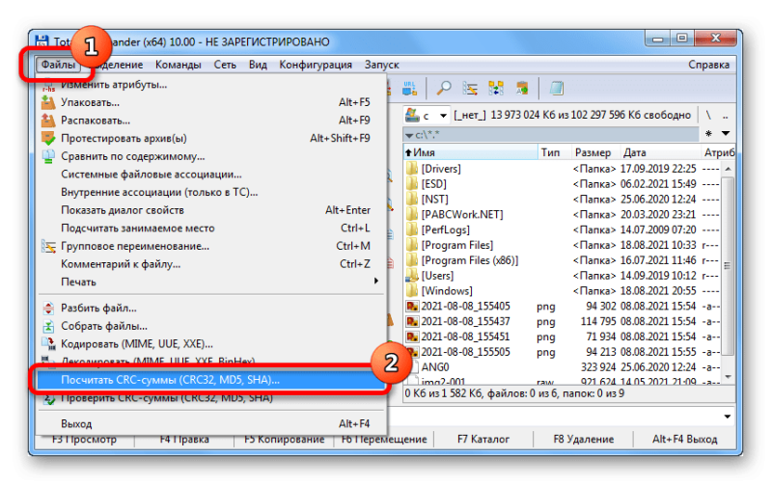Click the file panel vertical scrollbar
This screenshot has height=485, width=772.
pyautogui.click(x=728, y=273)
